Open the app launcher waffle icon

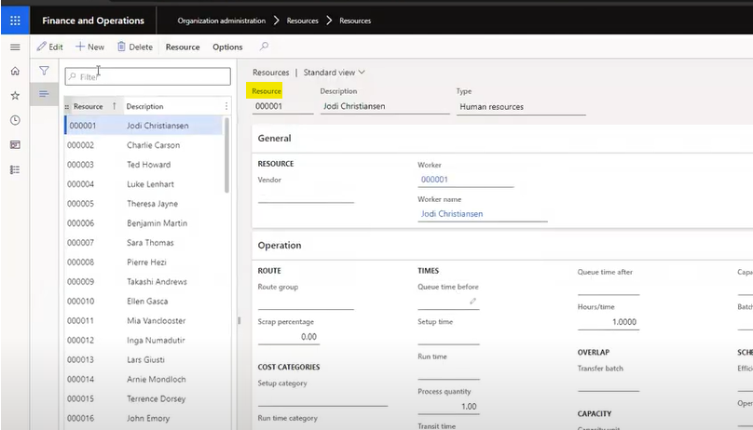[15, 20]
